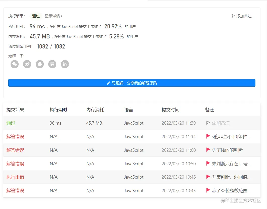
Task: Click 添加备注 text in the 通过 row
Action: coord(221,123)
